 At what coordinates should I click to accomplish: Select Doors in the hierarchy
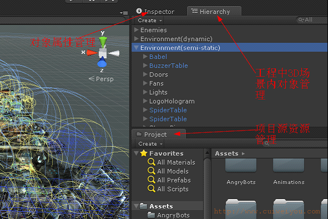click(159, 75)
